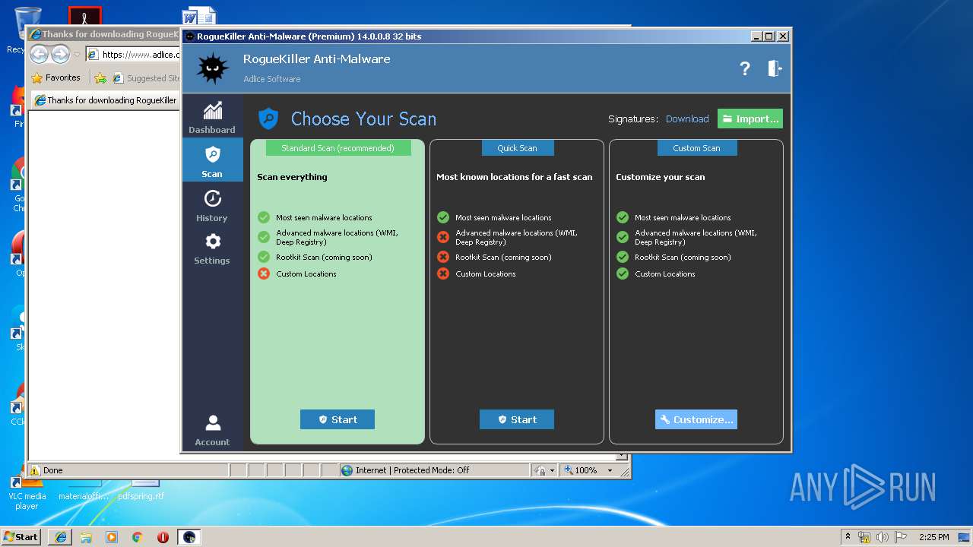The width and height of the screenshot is (973, 547).
Task: Click the exit door icon in header
Action: pos(775,68)
